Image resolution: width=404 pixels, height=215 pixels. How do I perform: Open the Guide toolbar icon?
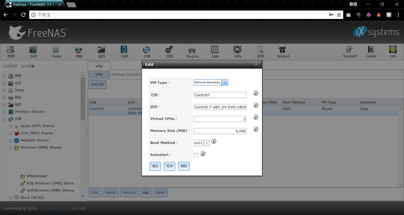click(x=371, y=52)
